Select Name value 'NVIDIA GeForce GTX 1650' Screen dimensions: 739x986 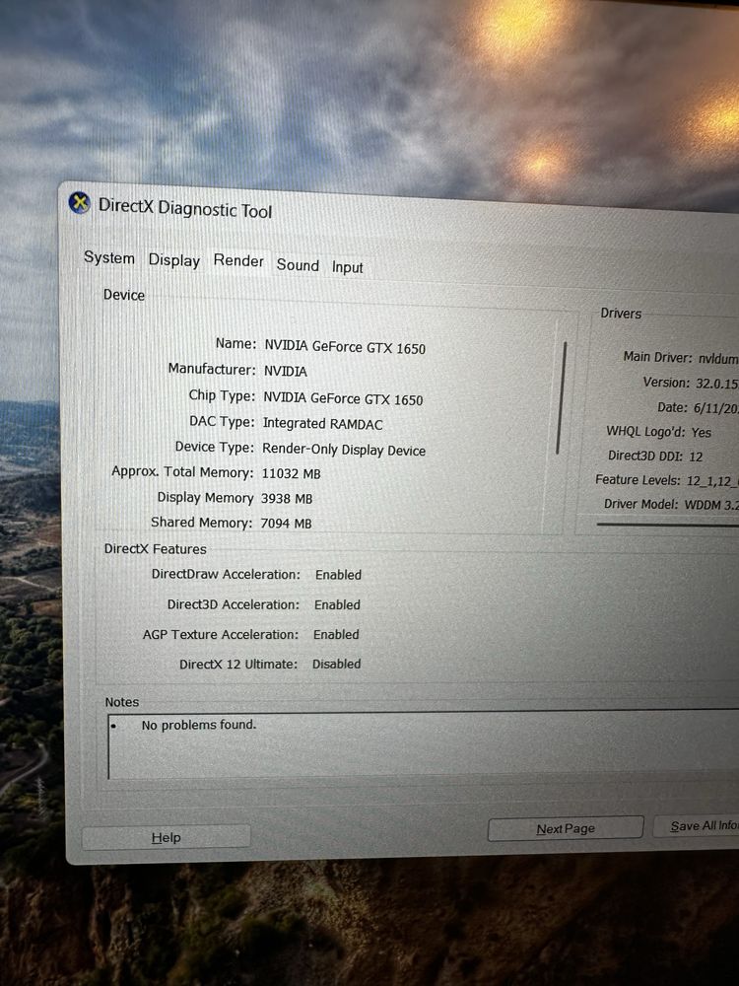click(345, 347)
